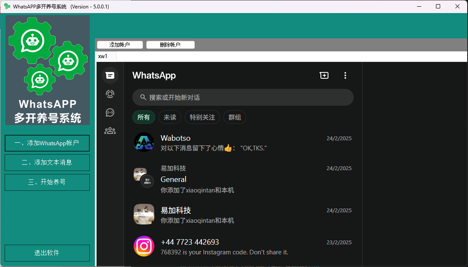Screen dimensions: 468x267
Task: Click the WhatsApp heading text
Action: (154, 75)
